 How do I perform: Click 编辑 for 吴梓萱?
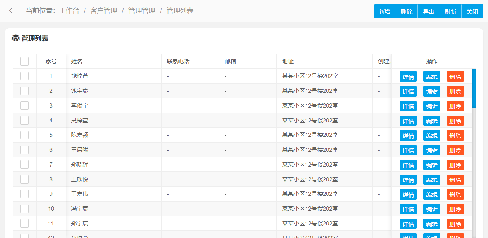click(x=432, y=121)
